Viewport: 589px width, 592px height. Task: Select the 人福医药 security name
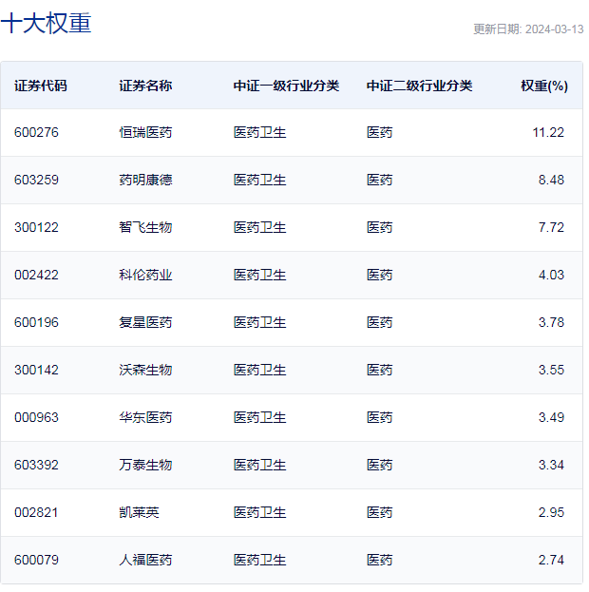[145, 560]
